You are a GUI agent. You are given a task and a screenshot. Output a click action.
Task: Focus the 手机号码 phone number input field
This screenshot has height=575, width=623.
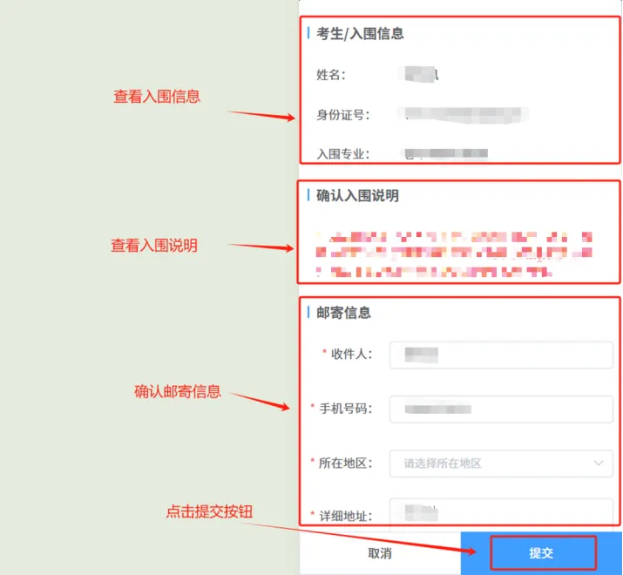point(501,409)
